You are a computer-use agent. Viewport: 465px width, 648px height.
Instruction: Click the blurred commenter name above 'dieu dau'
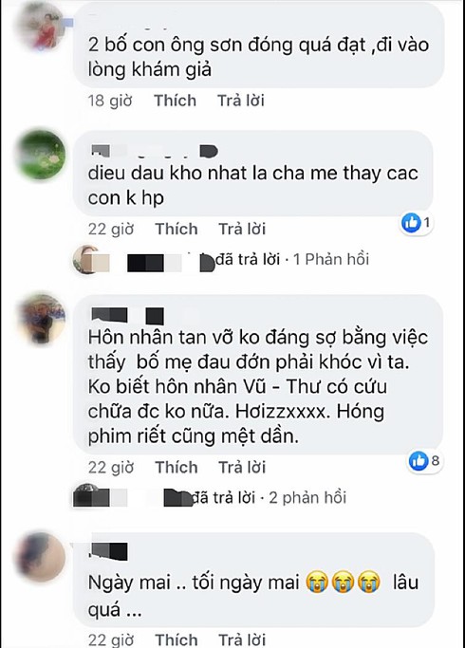point(153,152)
